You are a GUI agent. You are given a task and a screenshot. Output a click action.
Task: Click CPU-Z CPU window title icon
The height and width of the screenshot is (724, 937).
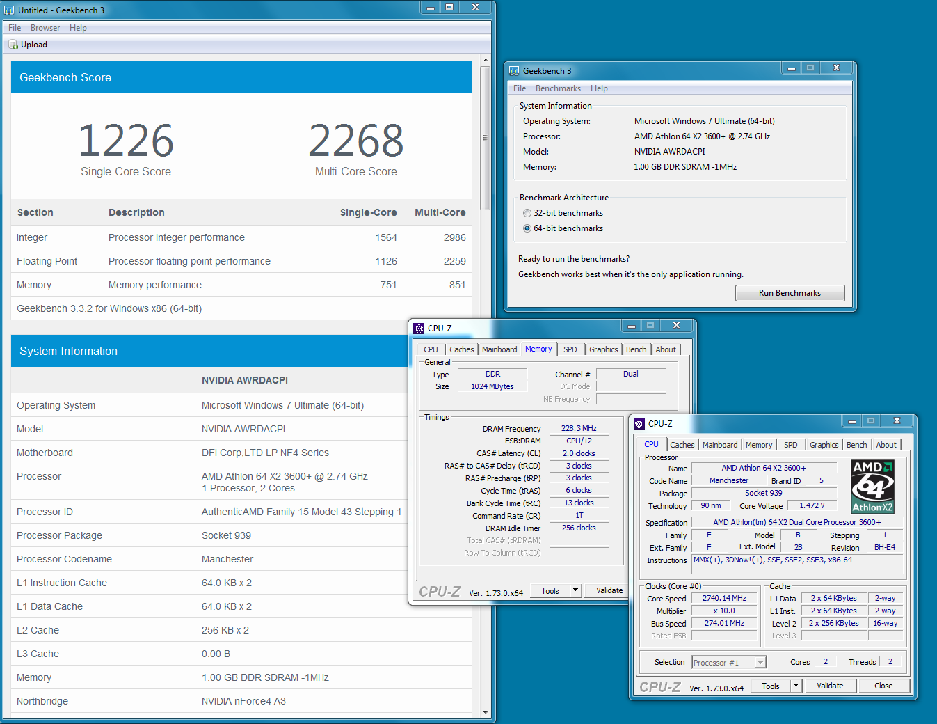coord(639,424)
